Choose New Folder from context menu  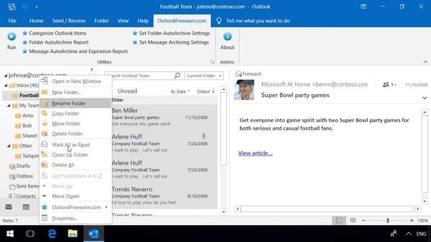tap(75, 92)
